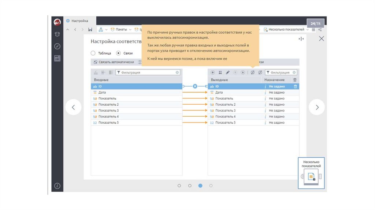375x210 pixels.
Task: Go to next slide with right arrow button
Action: click(317, 107)
